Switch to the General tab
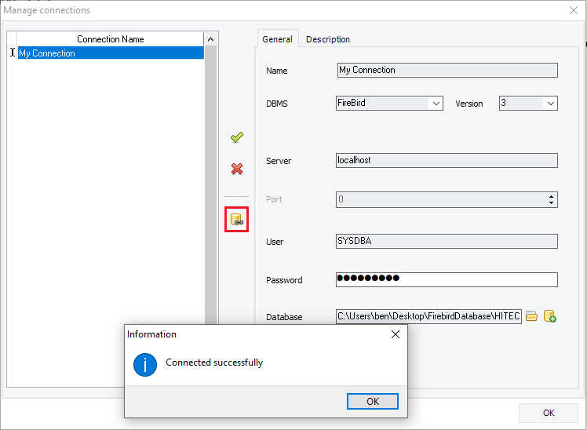The height and width of the screenshot is (430, 587). click(277, 39)
